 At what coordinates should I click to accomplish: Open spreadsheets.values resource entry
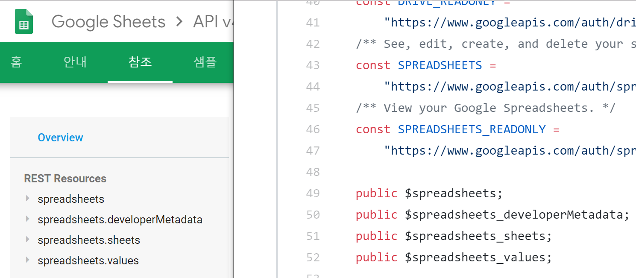point(88,261)
